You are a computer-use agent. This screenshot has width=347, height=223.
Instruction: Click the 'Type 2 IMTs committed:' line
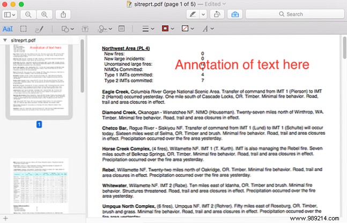click(x=129, y=80)
